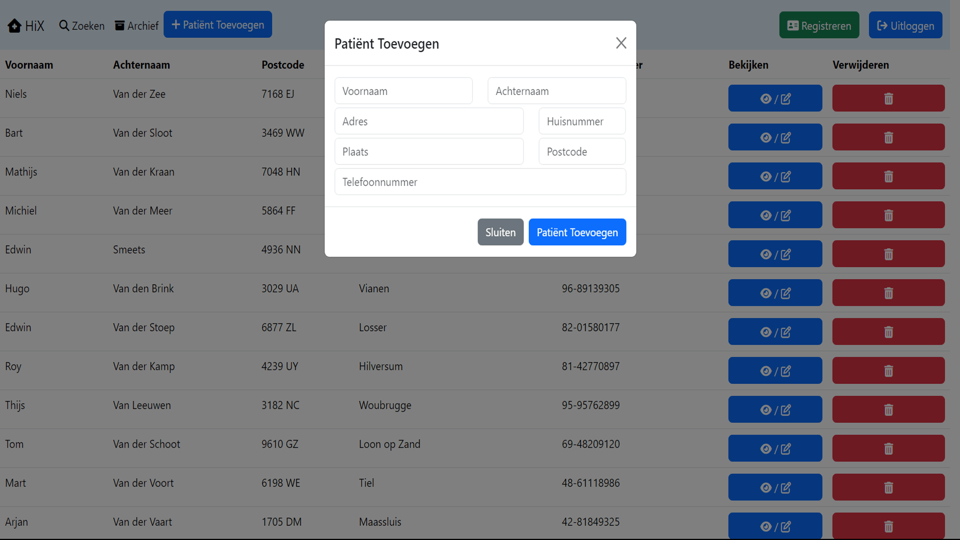Click the city cell Loon op Zand
Image resolution: width=960 pixels, height=540 pixels.
coord(389,444)
